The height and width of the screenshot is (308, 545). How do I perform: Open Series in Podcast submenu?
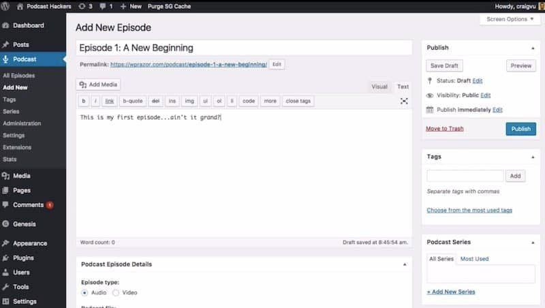coord(11,112)
